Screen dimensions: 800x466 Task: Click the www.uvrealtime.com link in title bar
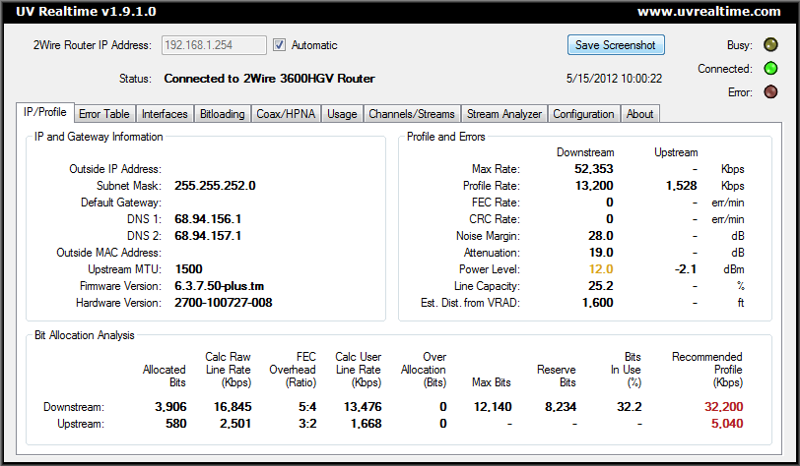(708, 12)
